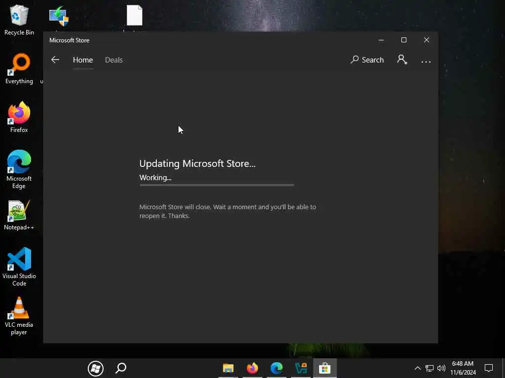
Task: Click the update progress bar
Action: pos(217,185)
